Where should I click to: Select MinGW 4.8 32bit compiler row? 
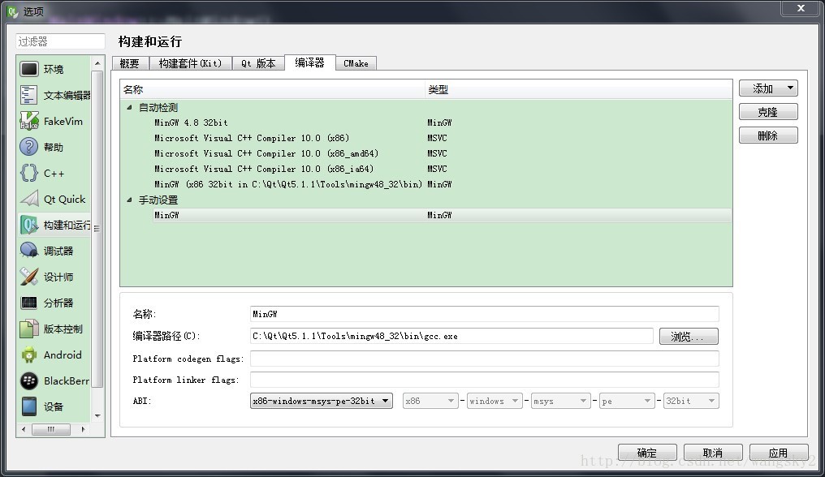coord(426,122)
